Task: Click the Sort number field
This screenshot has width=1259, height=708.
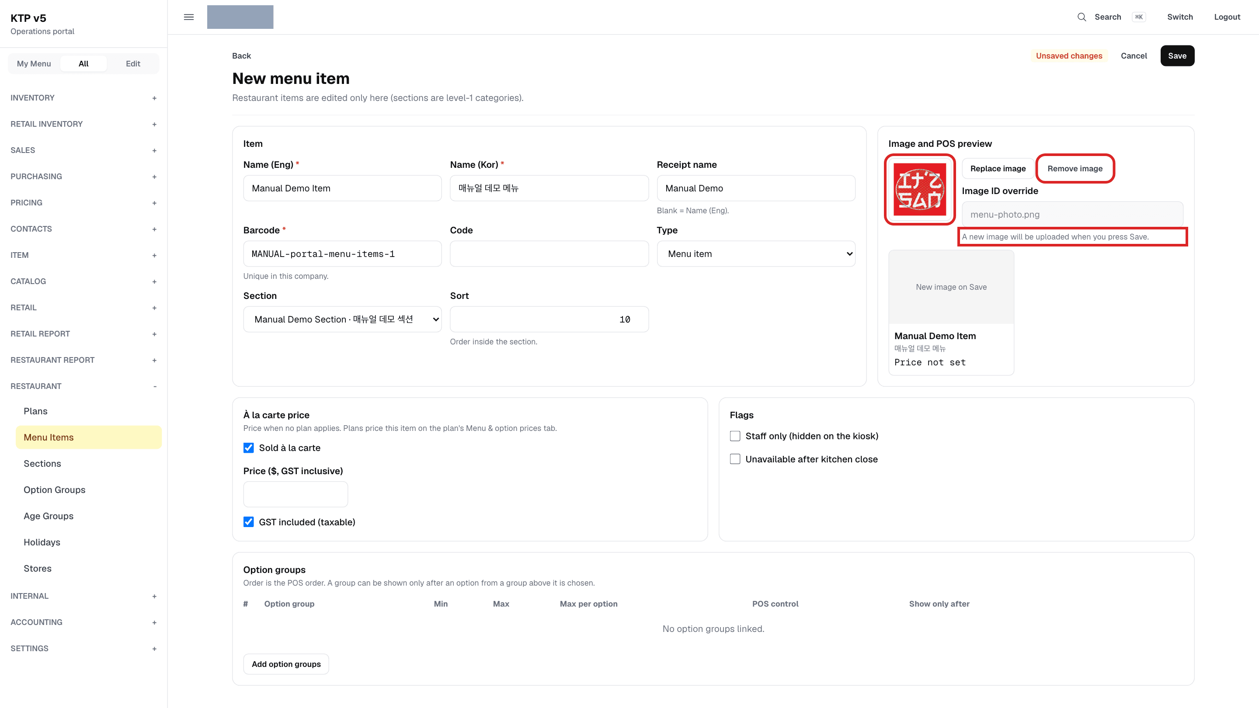Action: pos(549,319)
